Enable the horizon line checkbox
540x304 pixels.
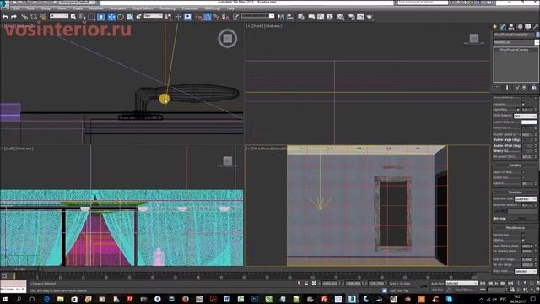(523, 235)
